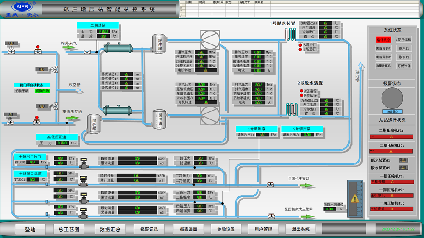Viewport: 424px width, 238px height.
Task: Click the 消音复位 alarm silence reset button
Action: [x=392, y=111]
